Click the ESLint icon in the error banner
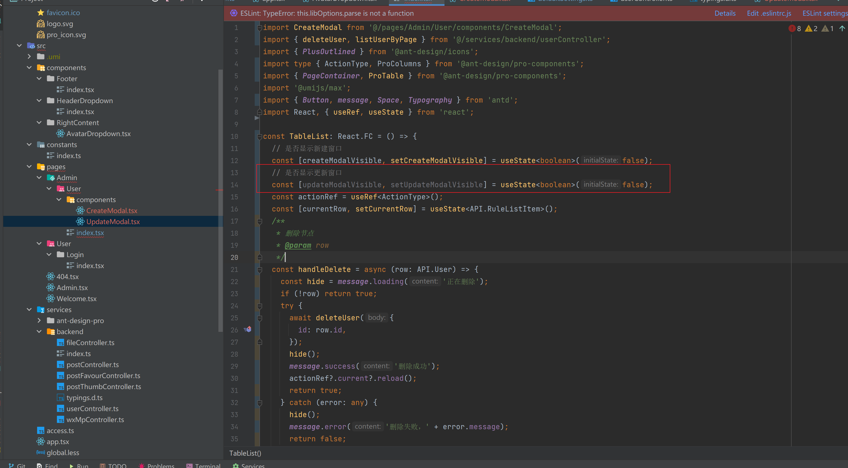 pyautogui.click(x=234, y=13)
